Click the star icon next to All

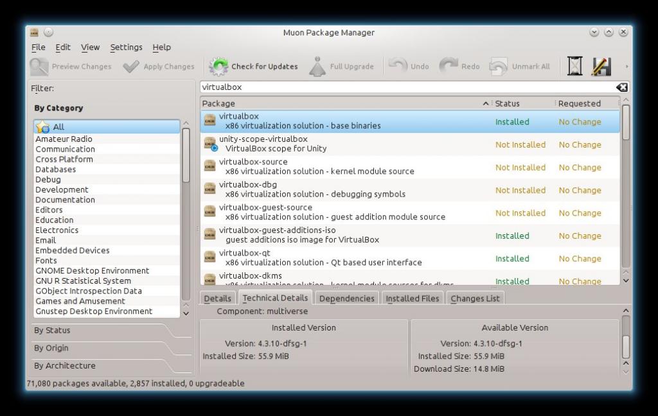pyautogui.click(x=43, y=127)
